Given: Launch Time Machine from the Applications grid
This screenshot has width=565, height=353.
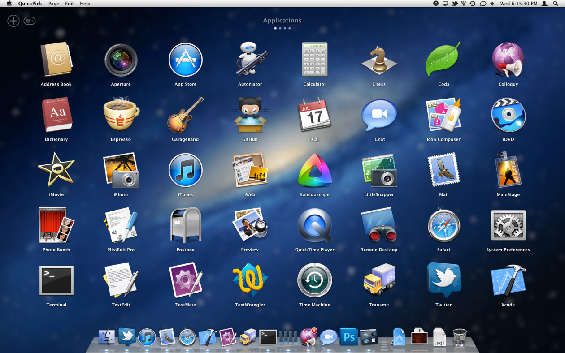Looking at the screenshot, I should [314, 280].
